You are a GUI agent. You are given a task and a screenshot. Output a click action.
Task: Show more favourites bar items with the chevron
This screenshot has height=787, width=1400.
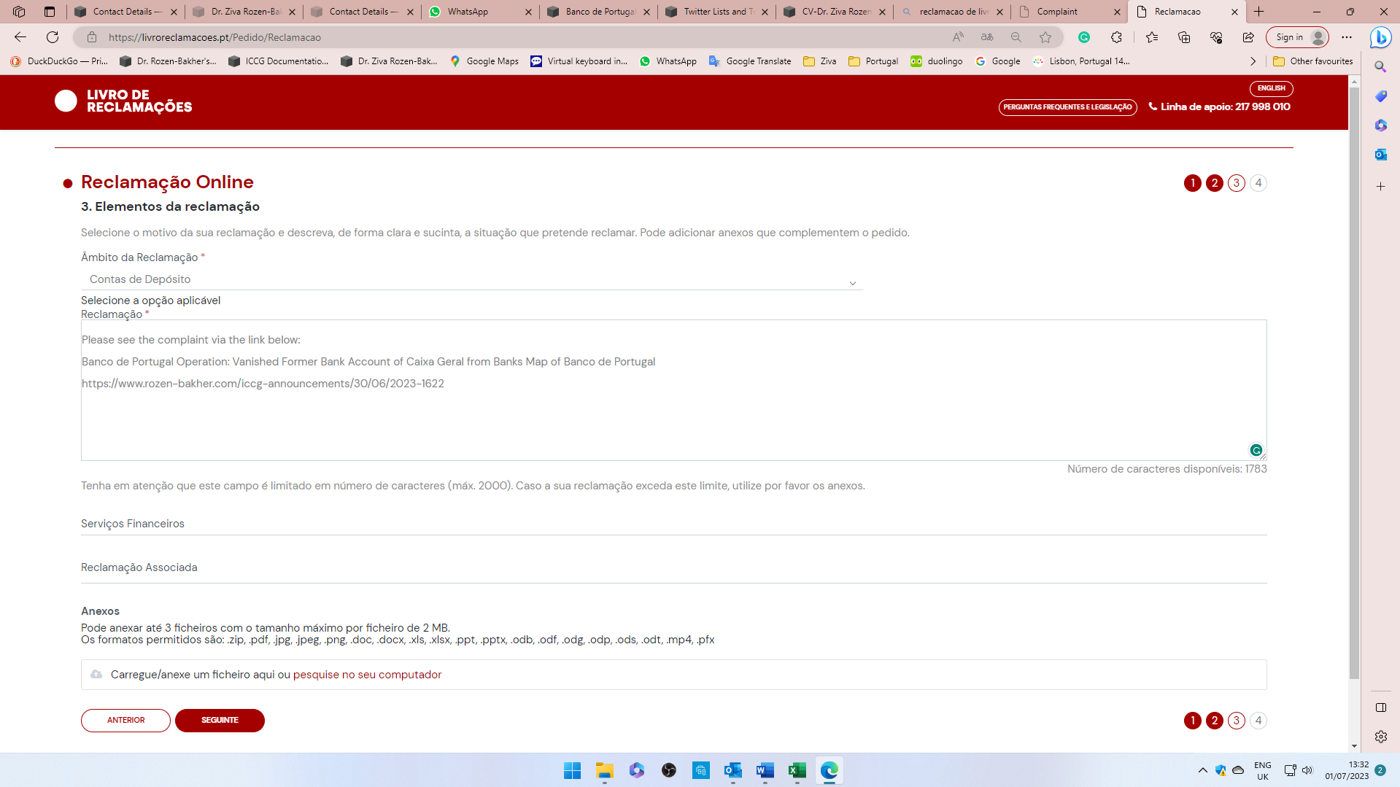click(1253, 61)
